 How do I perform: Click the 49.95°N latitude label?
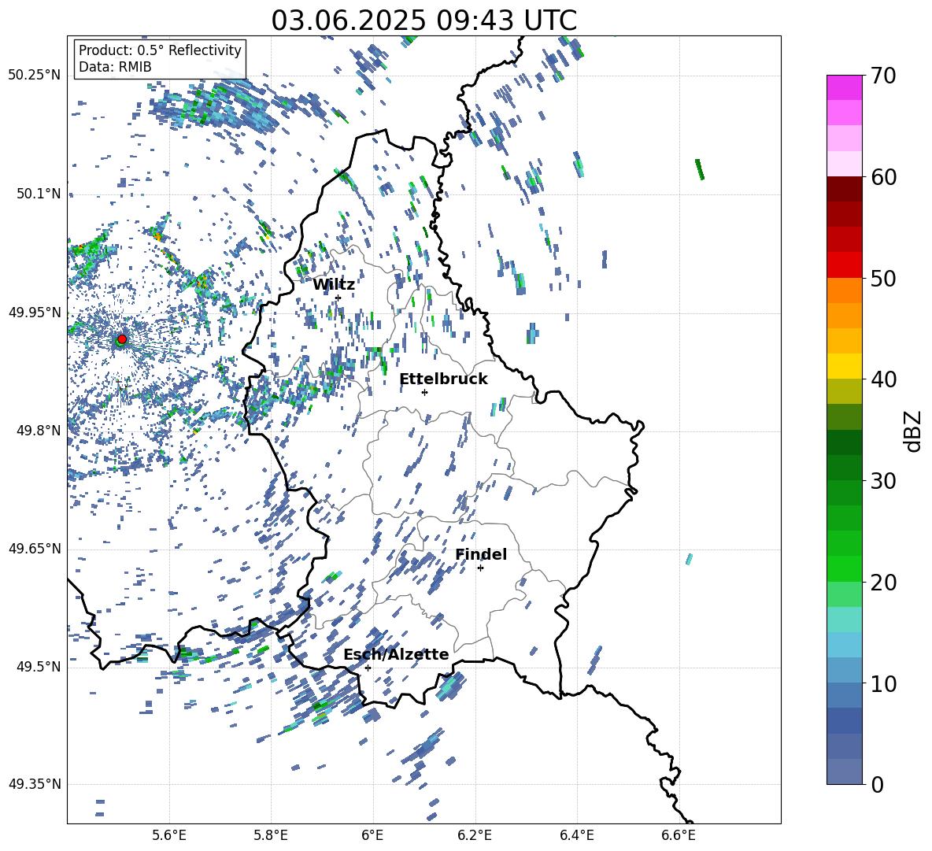click(x=35, y=313)
